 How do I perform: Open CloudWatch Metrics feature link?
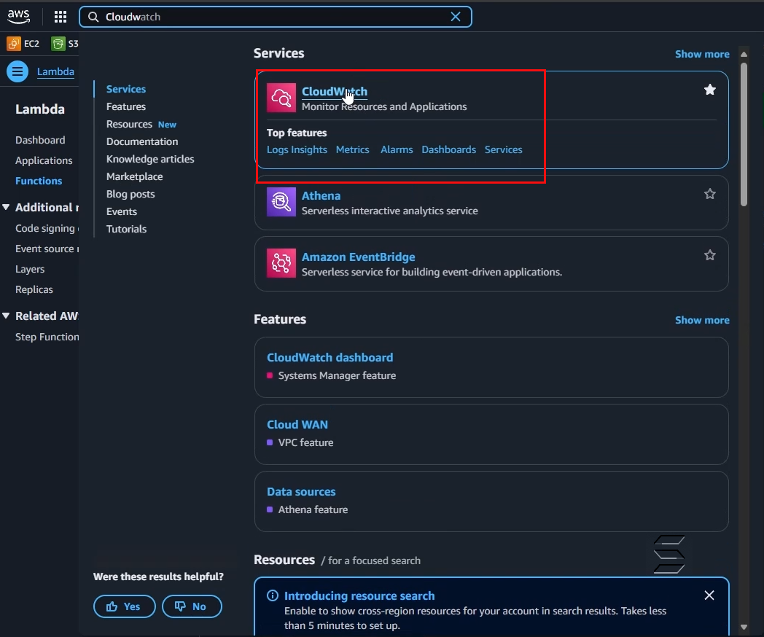[353, 150]
